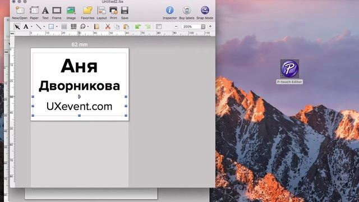Open the Favorites folder icon

pos(88,11)
